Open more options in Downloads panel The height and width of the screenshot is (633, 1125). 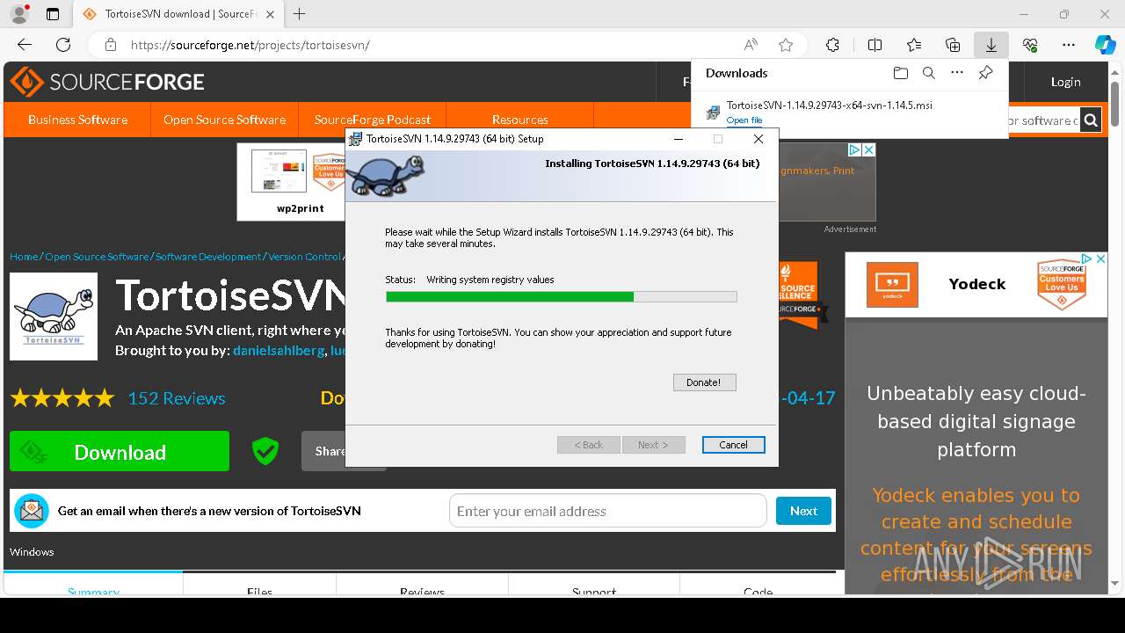957,73
